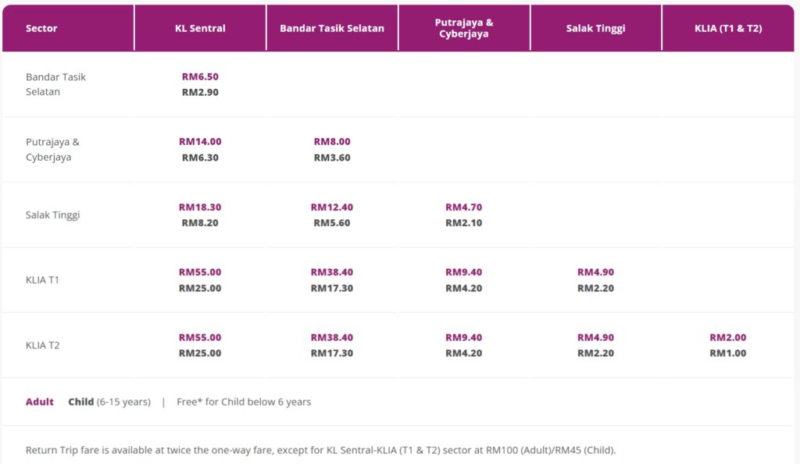Select the KLIA (T1 & T2) column header
The width and height of the screenshot is (800, 464).
pos(728,29)
